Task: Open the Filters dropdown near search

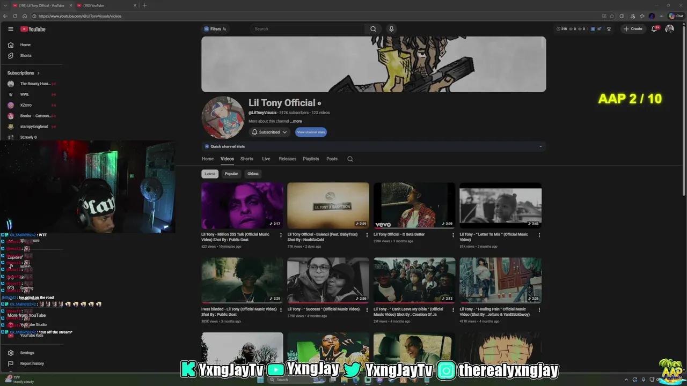Action: [x=215, y=29]
